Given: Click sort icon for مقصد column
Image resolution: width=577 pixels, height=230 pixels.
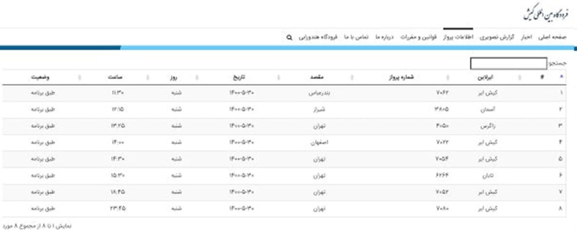Looking at the screenshot, I should [x=352, y=78].
